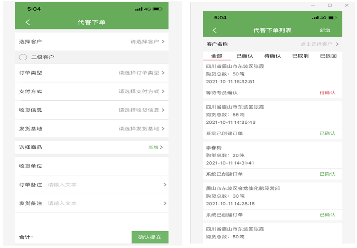This screenshot has height=248, width=357.
Task: Switch to the 已退回 tab
Action: tap(328, 56)
